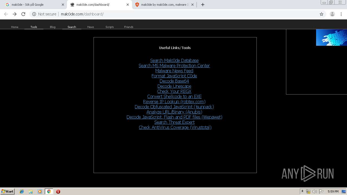
Task: Open Reverse IP Lookup (robtex.com) link
Action: [x=174, y=102]
